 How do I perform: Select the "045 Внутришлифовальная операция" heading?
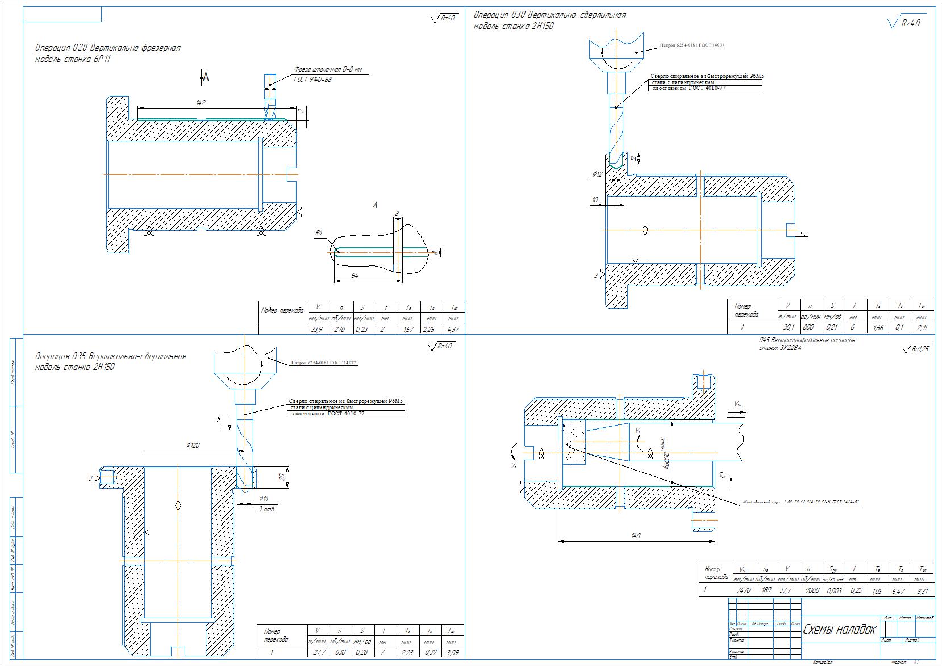pos(807,340)
